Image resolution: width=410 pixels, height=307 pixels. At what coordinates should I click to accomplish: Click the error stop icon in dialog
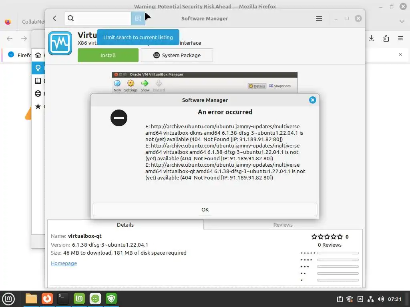point(119,118)
